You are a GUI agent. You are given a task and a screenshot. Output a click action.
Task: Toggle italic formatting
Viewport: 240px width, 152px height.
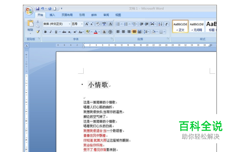(51, 32)
